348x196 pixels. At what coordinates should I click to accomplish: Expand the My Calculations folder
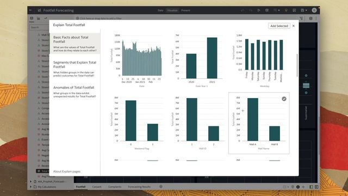click(31, 187)
